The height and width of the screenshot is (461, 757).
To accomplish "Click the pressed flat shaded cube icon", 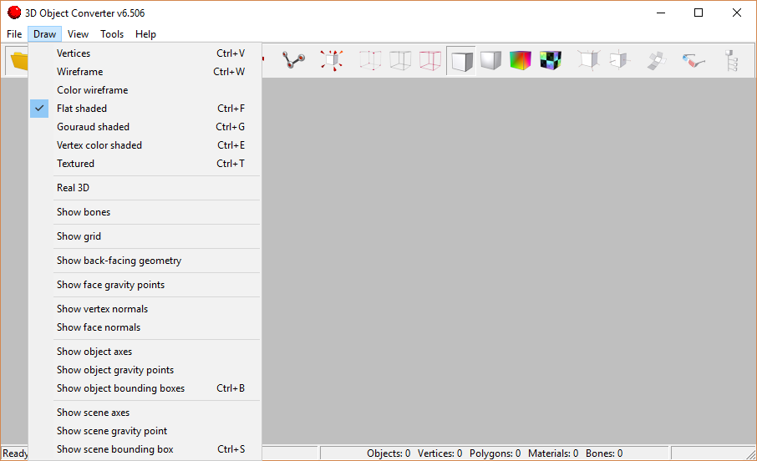I will [461, 61].
